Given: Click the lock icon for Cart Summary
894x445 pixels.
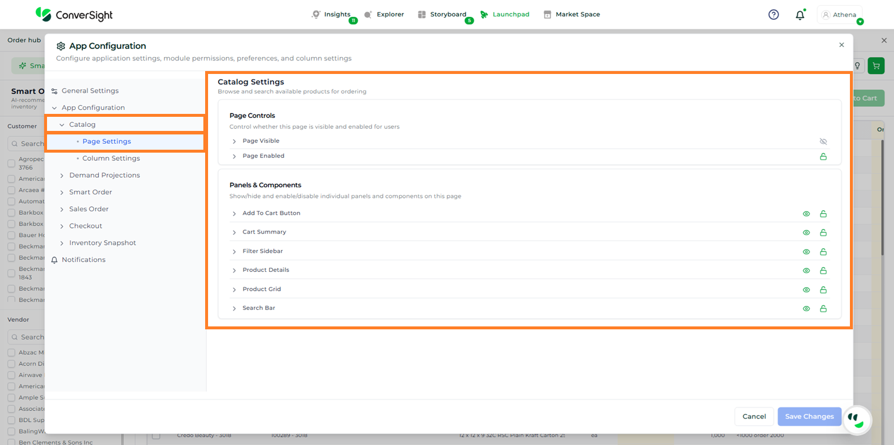Looking at the screenshot, I should coord(823,232).
